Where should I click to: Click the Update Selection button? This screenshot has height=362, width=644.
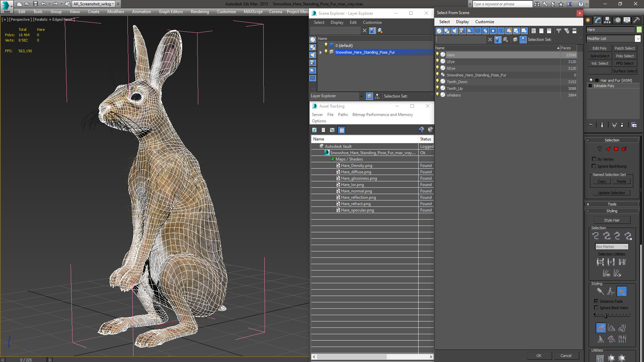(x=611, y=193)
